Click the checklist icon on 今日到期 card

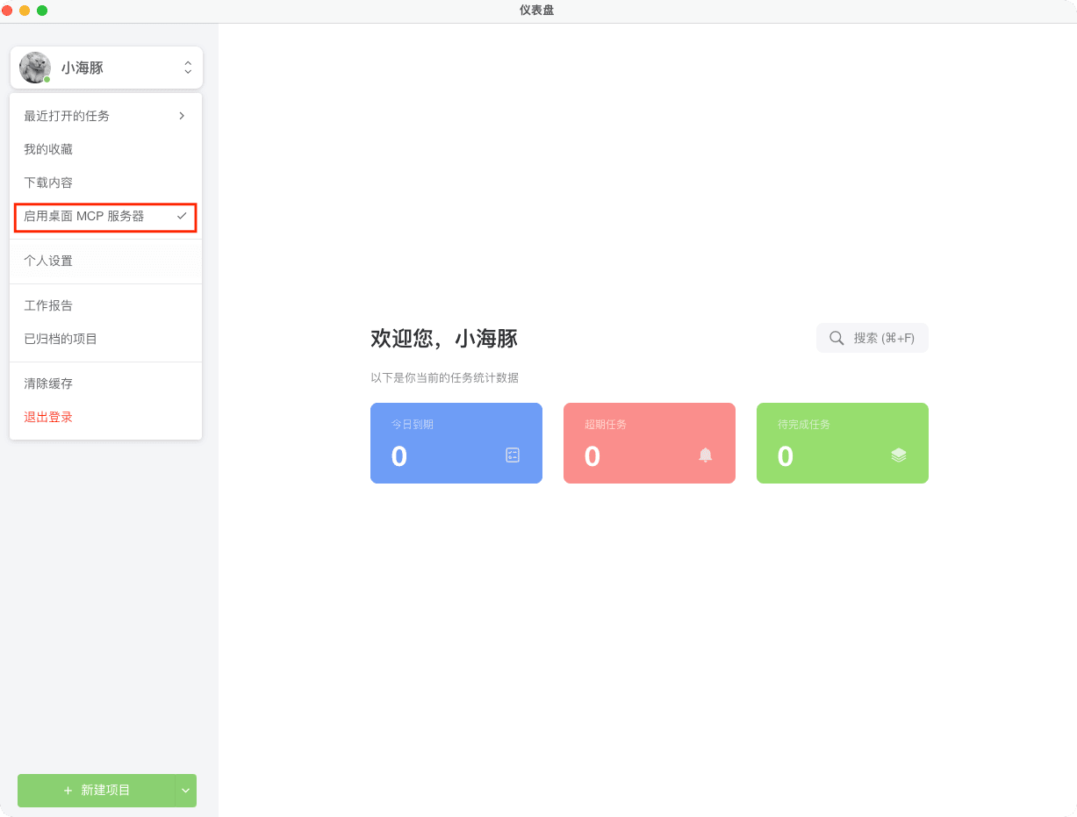point(513,455)
